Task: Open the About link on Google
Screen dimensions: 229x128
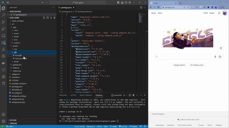Action: coord(154,13)
